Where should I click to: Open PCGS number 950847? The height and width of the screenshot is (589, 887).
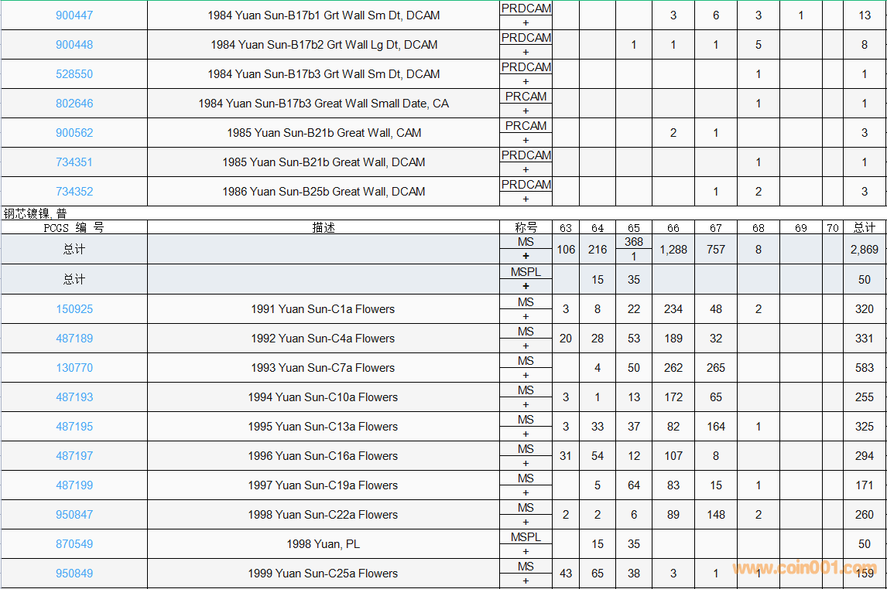[x=74, y=515]
